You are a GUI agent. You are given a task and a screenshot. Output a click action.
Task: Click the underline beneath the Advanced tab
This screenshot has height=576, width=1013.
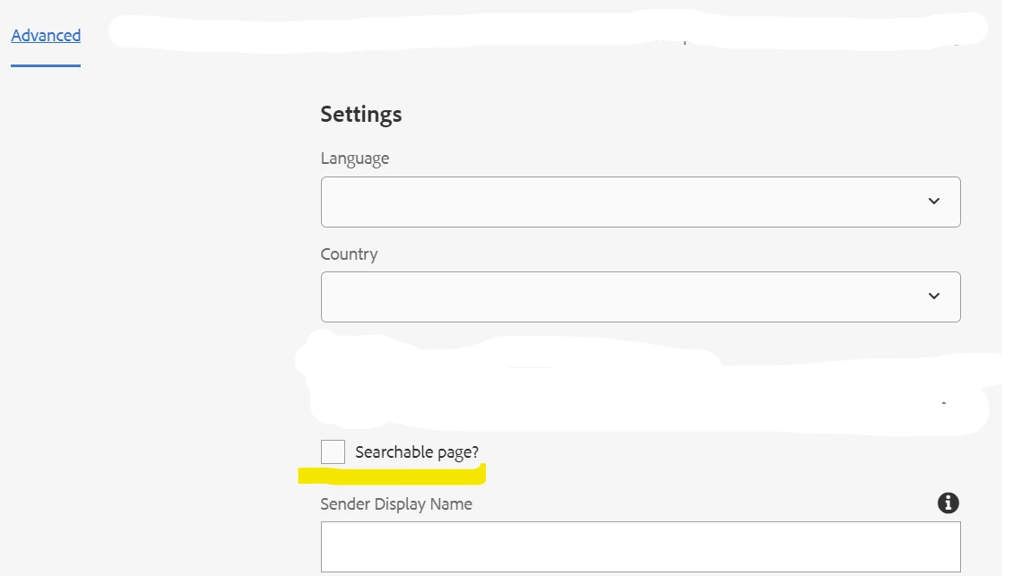click(x=46, y=64)
